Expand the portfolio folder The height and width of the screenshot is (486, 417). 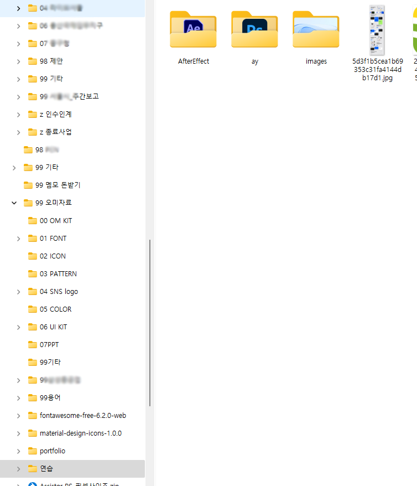tap(18, 451)
